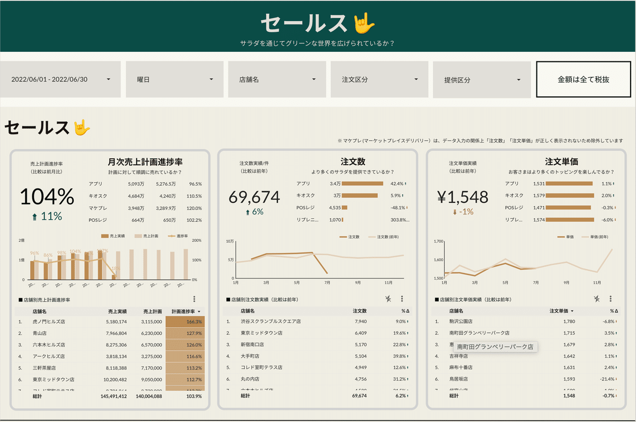Select 渋谷スクランブルスクエア店 row
This screenshot has width=636, height=422.
coord(318,321)
